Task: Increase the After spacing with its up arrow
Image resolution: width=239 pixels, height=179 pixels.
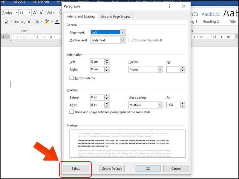Action: (107, 104)
